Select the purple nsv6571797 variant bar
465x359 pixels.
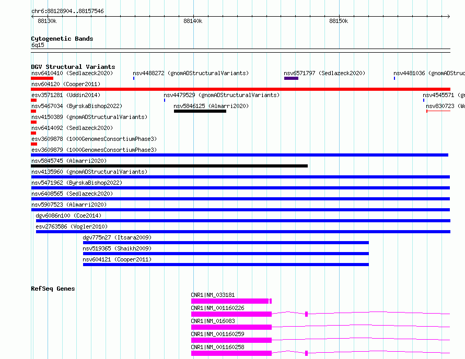point(291,78)
